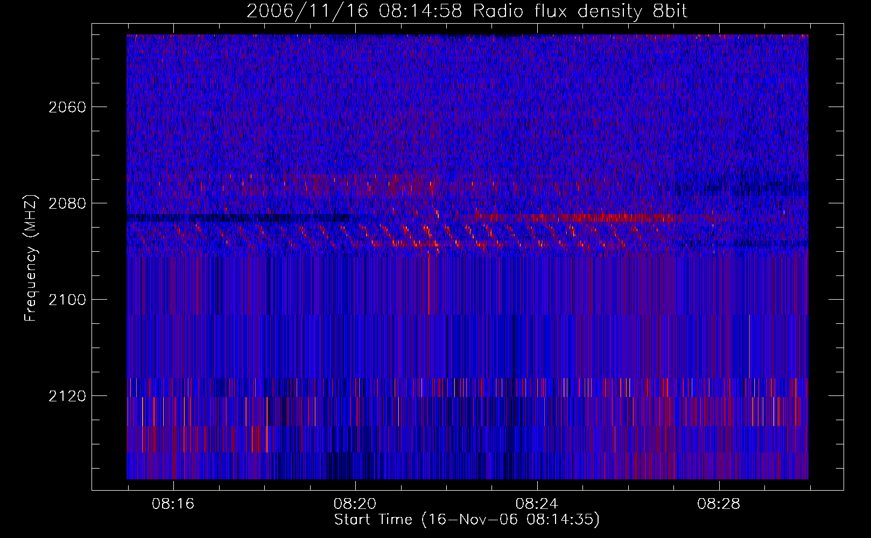Click the 'Start Time (16-Nov-06 08:14:35)' axis label
Screen dimensions: 871x538
tap(467, 520)
